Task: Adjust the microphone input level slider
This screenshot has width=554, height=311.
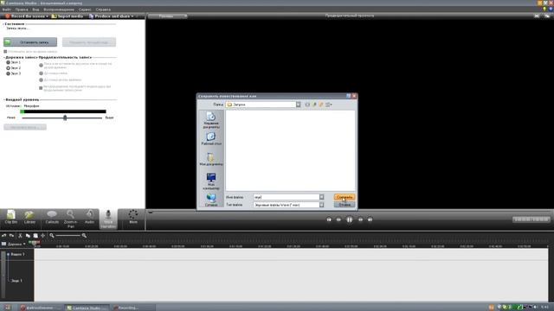Action: (x=65, y=117)
